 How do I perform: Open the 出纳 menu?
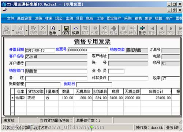[x=69, y=18]
